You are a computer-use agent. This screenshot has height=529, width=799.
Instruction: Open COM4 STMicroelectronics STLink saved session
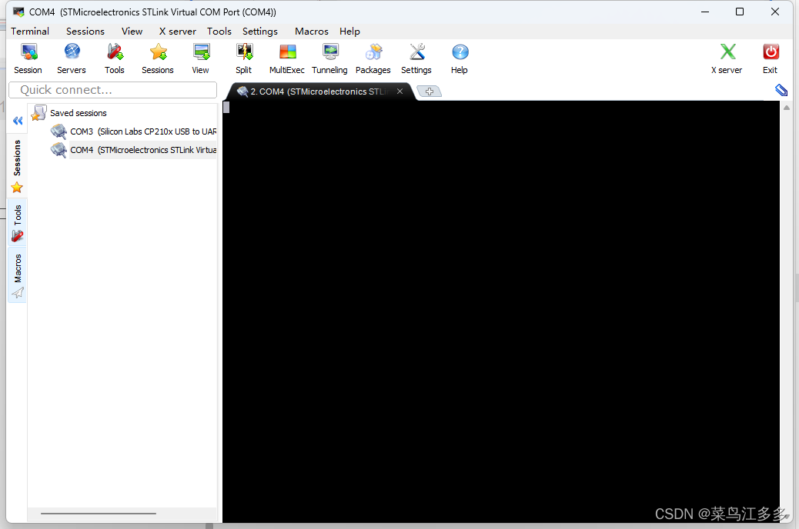[x=143, y=150]
